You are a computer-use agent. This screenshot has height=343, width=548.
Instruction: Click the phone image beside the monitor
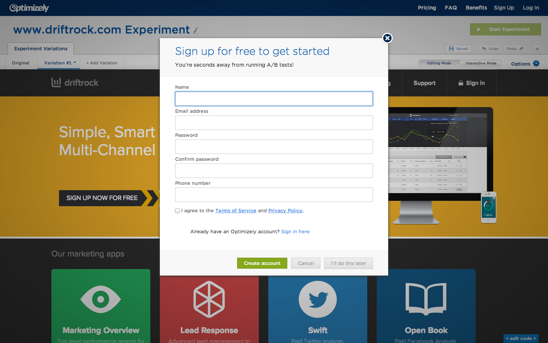click(489, 207)
